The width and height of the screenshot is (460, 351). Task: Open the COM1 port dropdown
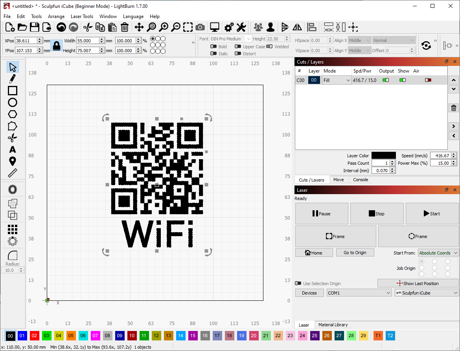click(x=359, y=293)
